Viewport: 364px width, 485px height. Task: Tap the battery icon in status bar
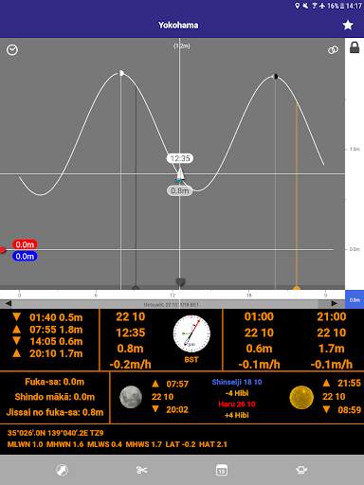[x=342, y=6]
